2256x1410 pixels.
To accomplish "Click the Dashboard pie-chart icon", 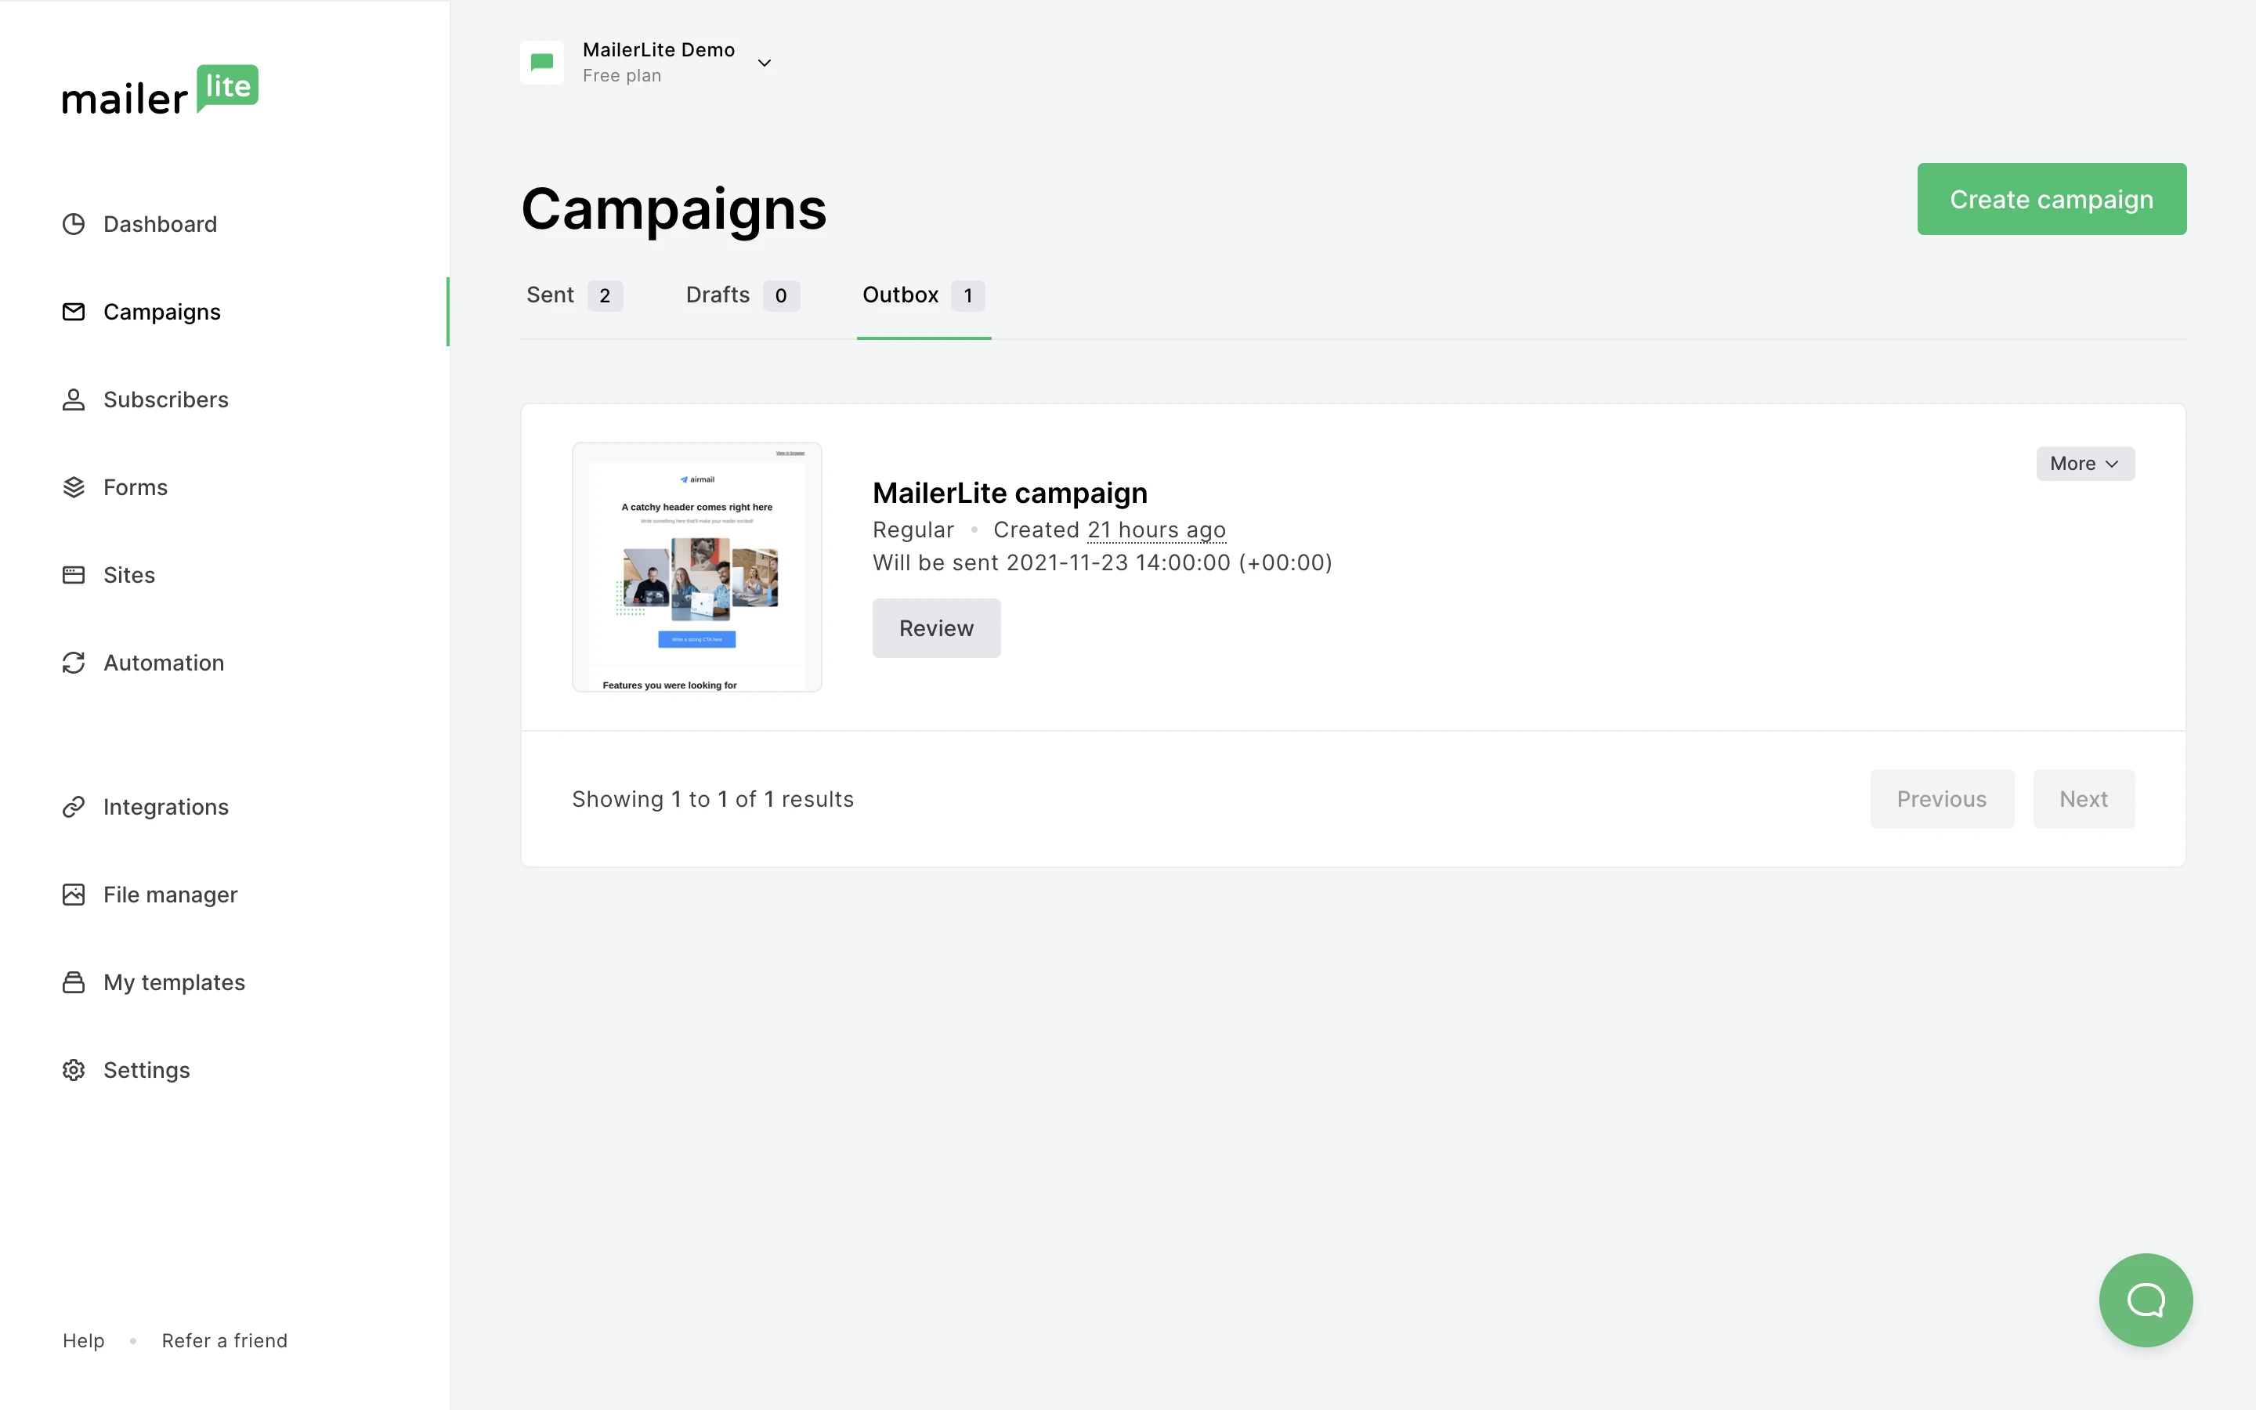I will point(74,225).
